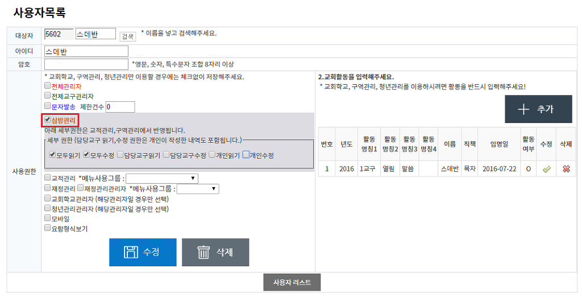Open the 재정관리 menu group dropdown

pos(197,189)
